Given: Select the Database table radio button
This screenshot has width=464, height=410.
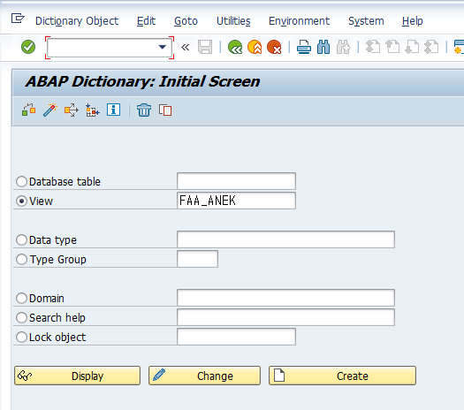Looking at the screenshot, I should point(21,182).
